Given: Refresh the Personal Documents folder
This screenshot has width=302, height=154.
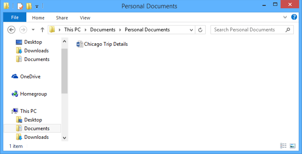Looking at the screenshot, I should (x=200, y=30).
